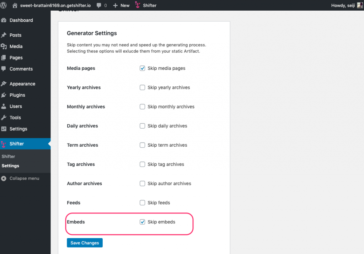Click the Save Changes button
The image size is (364, 254).
(85, 243)
